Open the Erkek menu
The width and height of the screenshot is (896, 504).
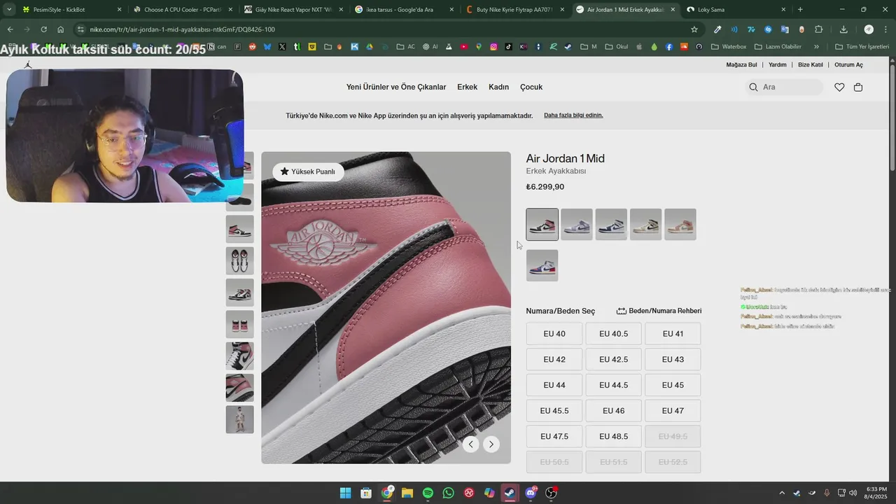pos(467,87)
